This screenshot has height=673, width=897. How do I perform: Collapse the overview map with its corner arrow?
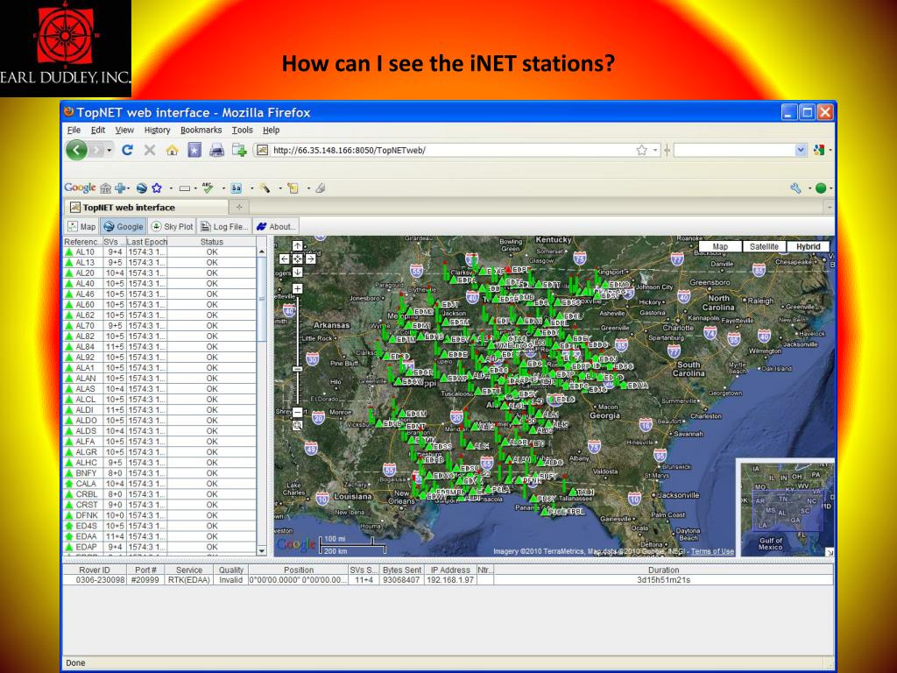point(830,552)
